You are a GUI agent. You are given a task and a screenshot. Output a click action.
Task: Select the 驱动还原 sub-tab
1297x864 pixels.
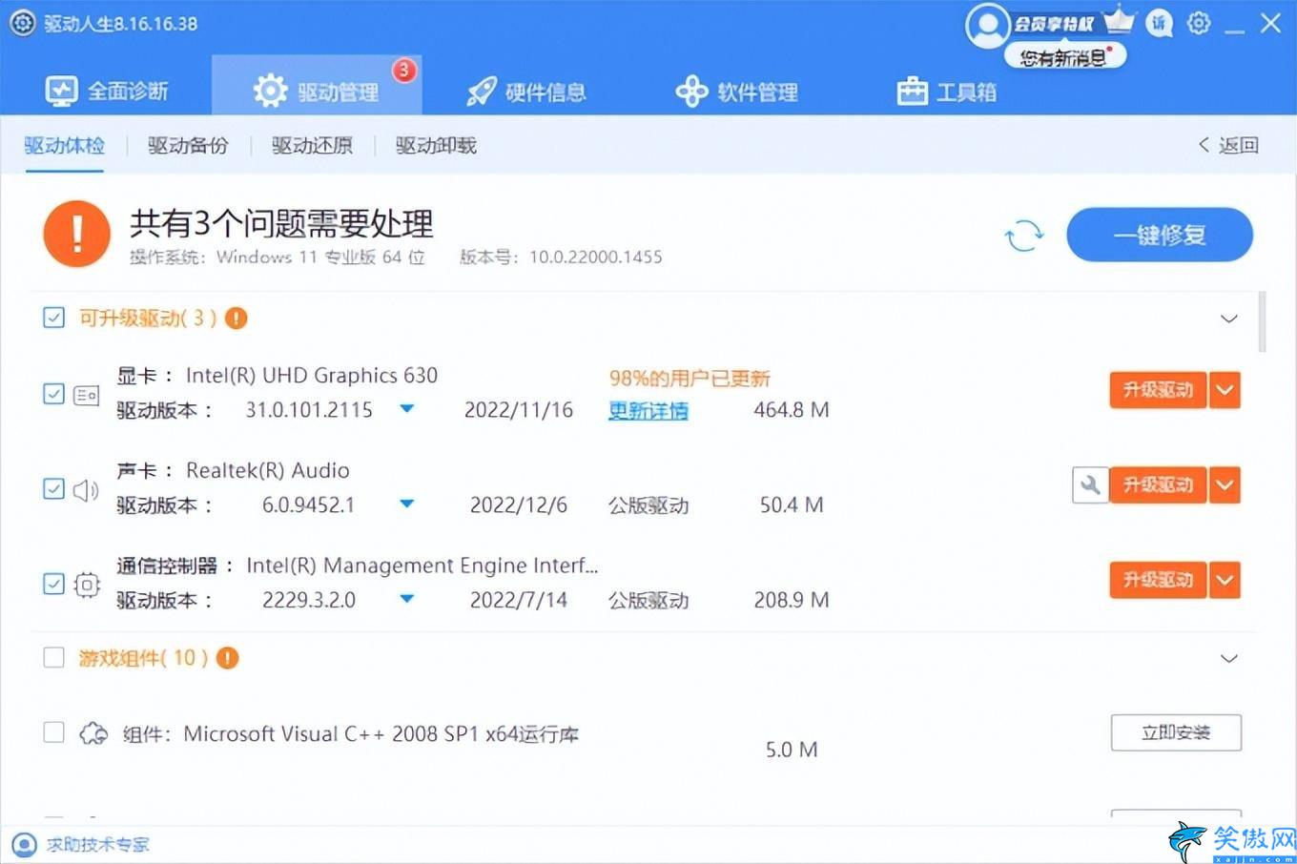(312, 145)
